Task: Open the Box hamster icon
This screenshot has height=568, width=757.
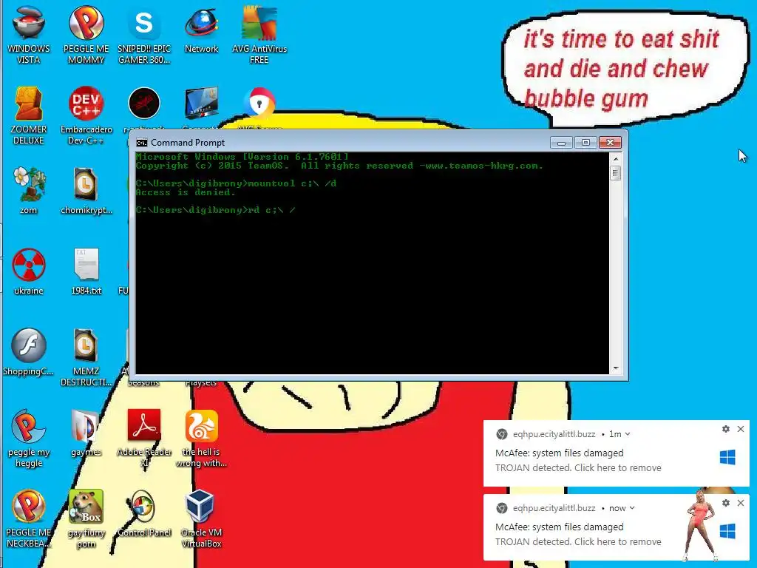Action: tap(86, 519)
